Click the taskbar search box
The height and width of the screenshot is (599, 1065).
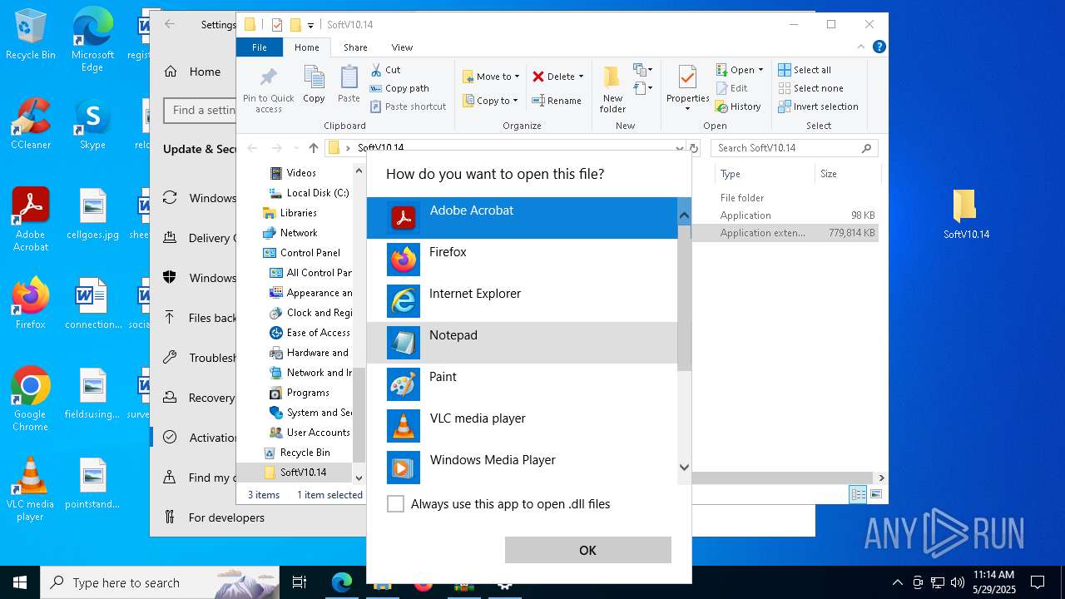(x=160, y=582)
